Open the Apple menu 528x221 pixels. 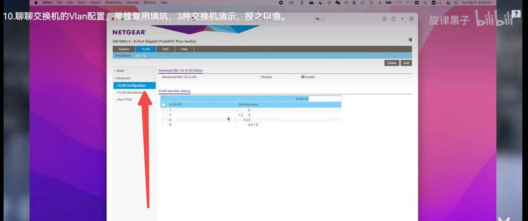pyautogui.click(x=36, y=2)
